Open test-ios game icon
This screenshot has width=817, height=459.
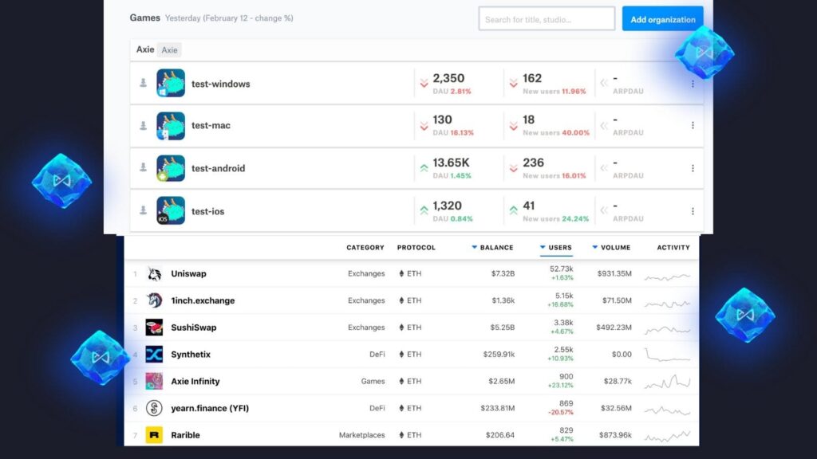point(171,210)
